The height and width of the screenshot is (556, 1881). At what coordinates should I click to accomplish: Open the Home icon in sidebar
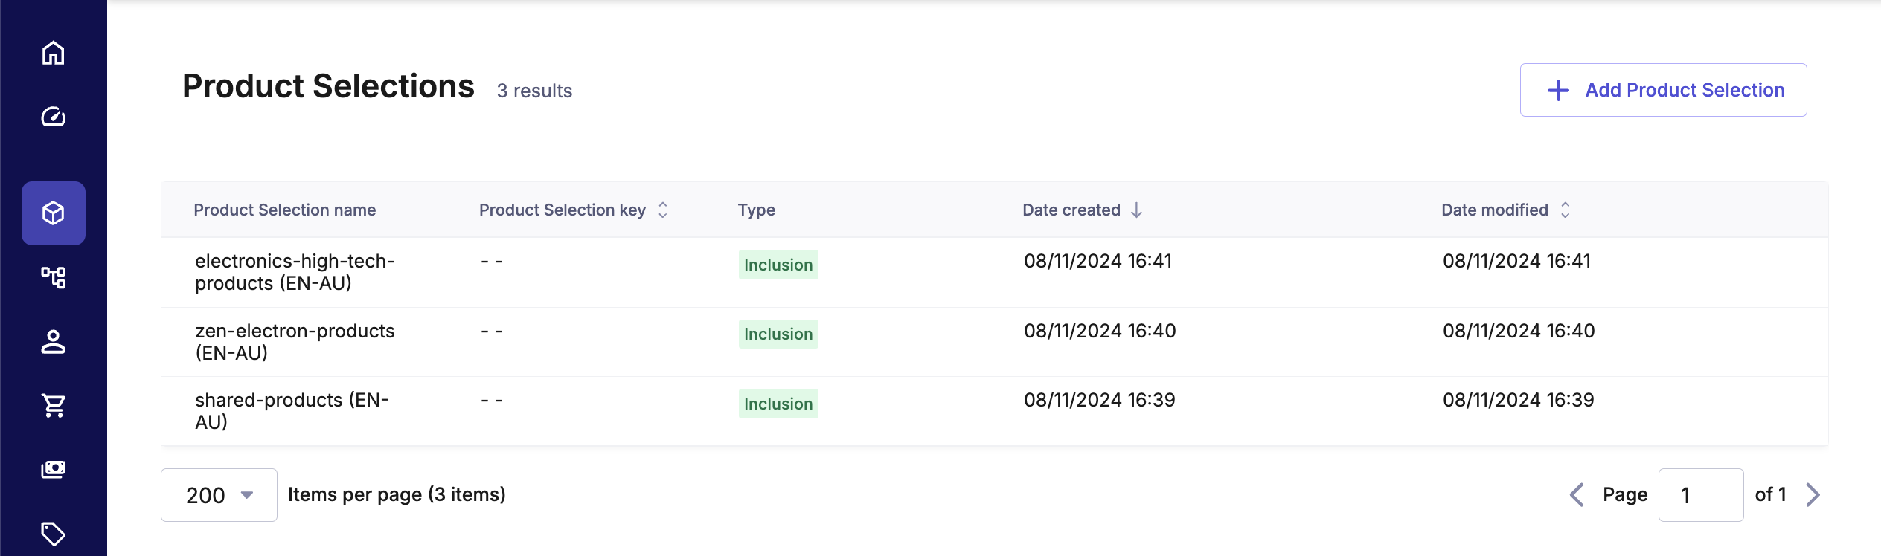tap(53, 53)
